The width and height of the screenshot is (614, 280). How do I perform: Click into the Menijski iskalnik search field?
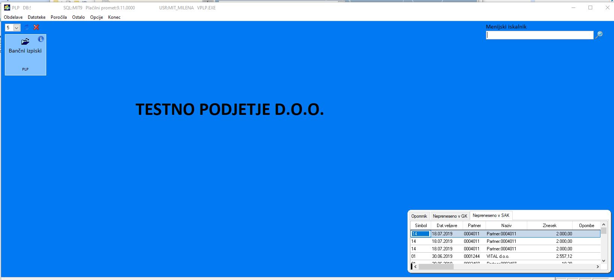540,35
